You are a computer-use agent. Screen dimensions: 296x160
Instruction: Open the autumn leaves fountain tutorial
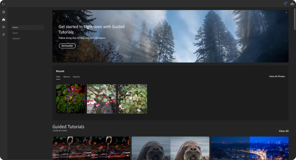(91, 148)
